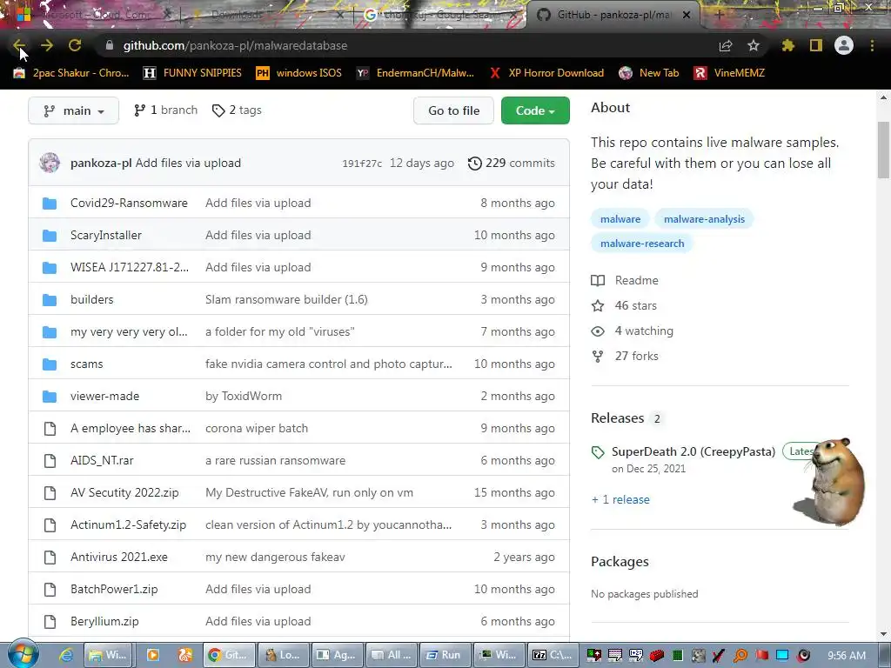Viewport: 891px width, 668px height.
Task: Click the file icon for Beryllium.zip
Action: [x=50, y=621]
